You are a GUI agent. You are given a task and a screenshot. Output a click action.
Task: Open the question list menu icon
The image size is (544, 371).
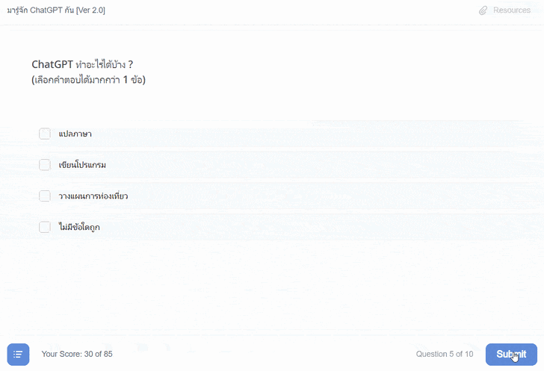coord(18,355)
